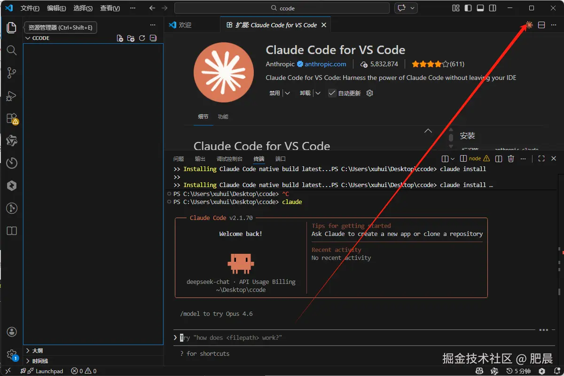The height and width of the screenshot is (376, 564).
Task: Open the 编辑(E) menu
Action: tap(56, 8)
